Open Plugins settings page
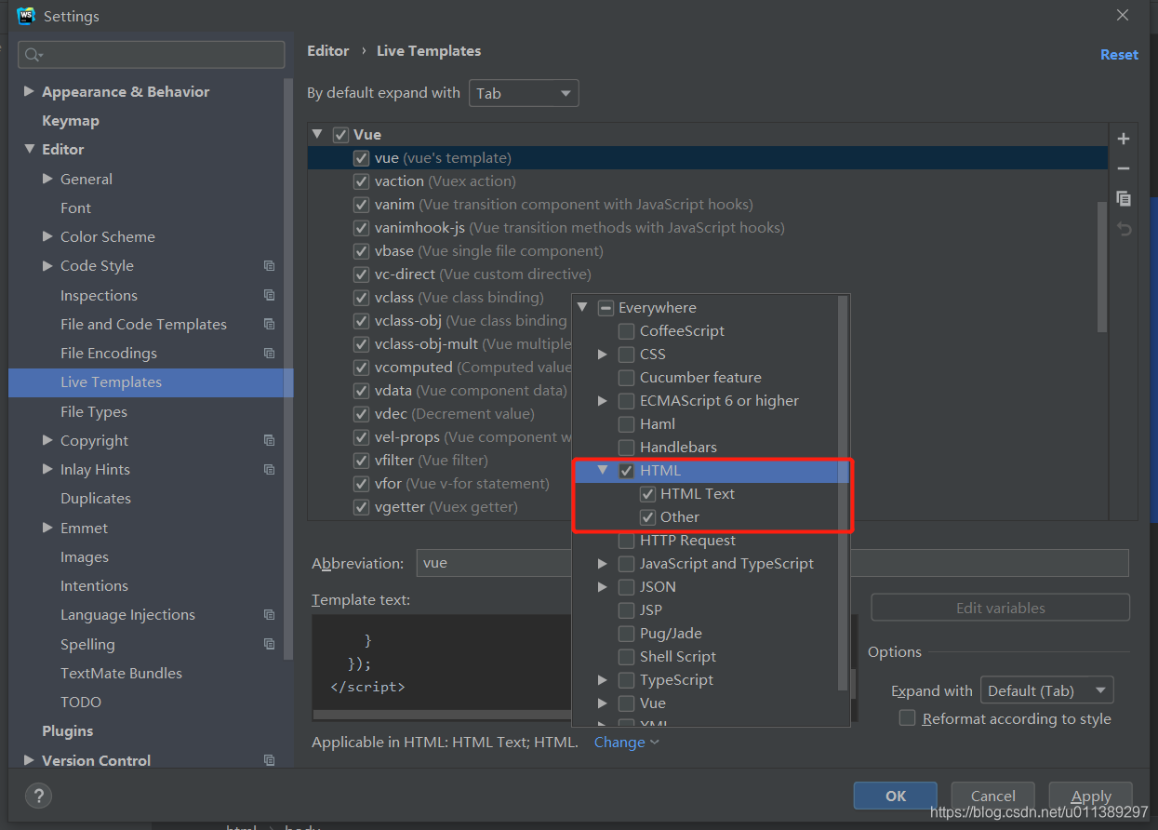1158x830 pixels. 68,731
